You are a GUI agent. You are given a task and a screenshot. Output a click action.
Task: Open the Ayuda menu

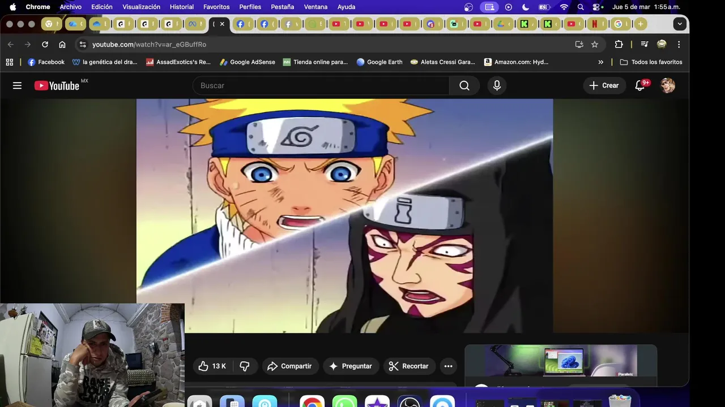coord(346,7)
